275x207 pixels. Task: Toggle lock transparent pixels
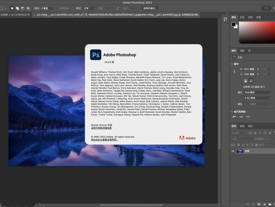[x=238, y=145]
